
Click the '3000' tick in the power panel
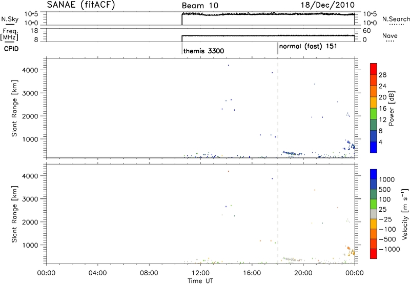tap(30, 93)
